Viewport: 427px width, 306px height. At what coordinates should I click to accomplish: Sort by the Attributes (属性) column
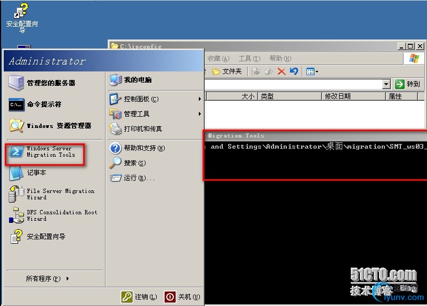click(x=401, y=96)
